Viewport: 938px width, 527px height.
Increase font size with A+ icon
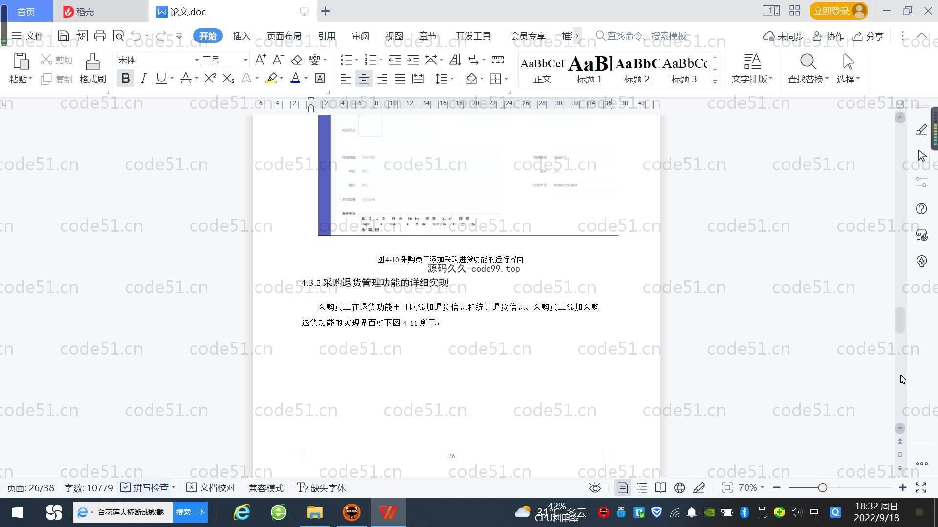pos(260,60)
